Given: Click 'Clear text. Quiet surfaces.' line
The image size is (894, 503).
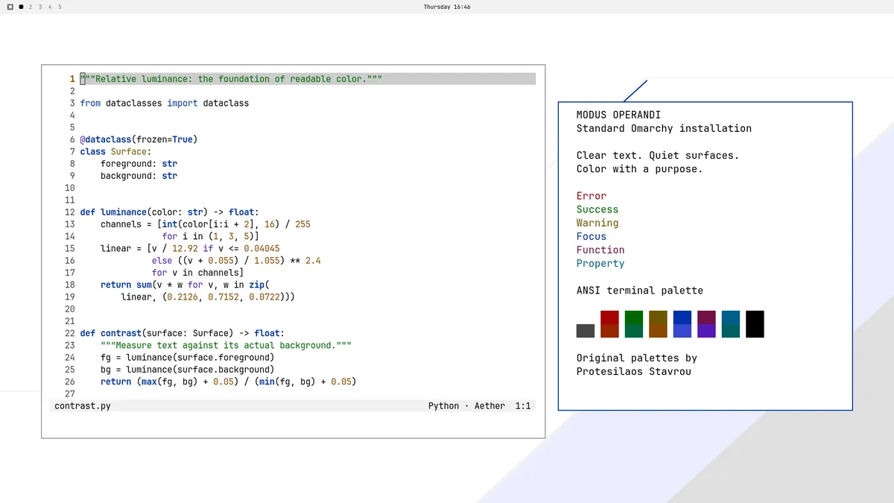Looking at the screenshot, I should point(658,155).
